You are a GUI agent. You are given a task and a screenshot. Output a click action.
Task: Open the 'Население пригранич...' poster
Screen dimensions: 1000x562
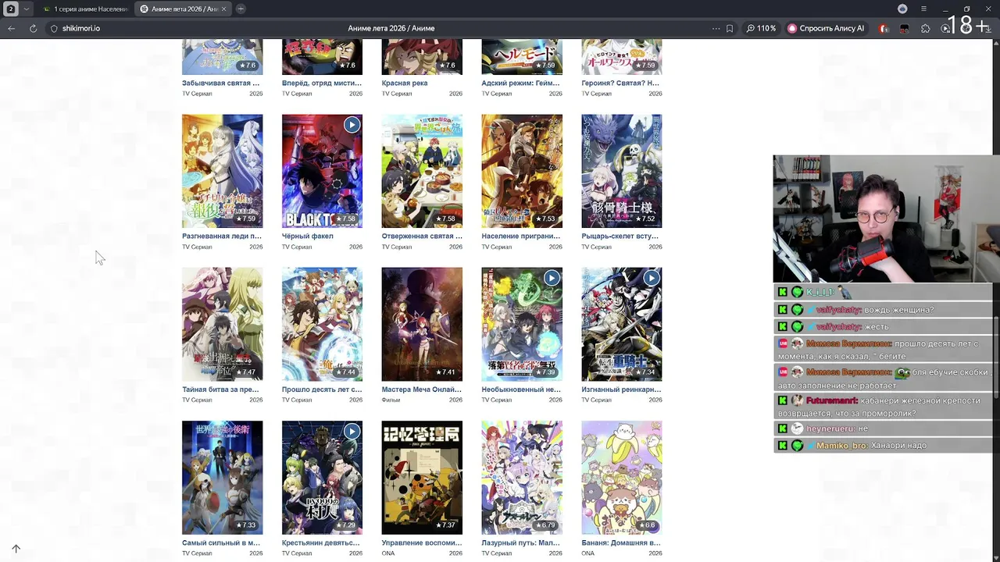[x=522, y=171]
